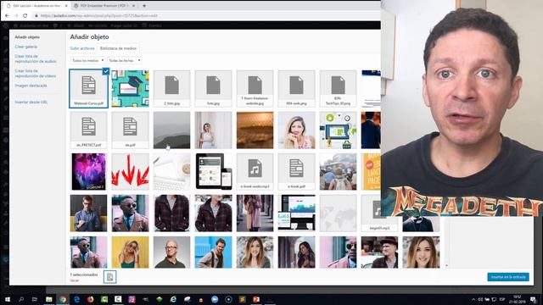Uncheck the selected Material-Curso.pdf checkmark

(106, 71)
